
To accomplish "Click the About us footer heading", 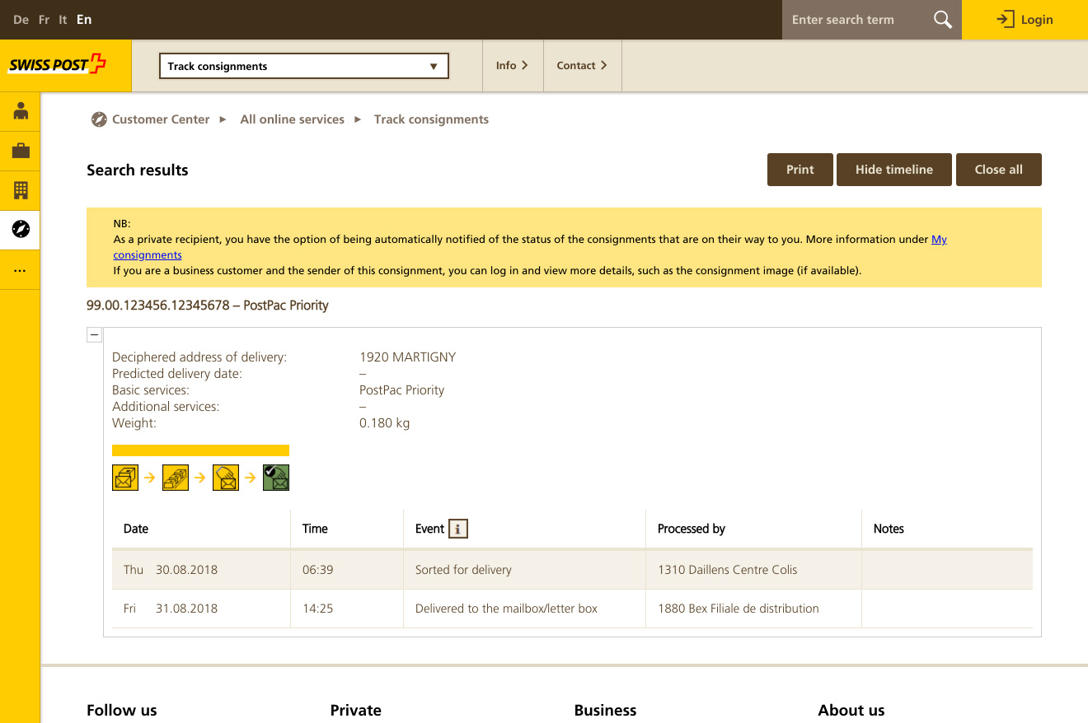I will pos(851,710).
